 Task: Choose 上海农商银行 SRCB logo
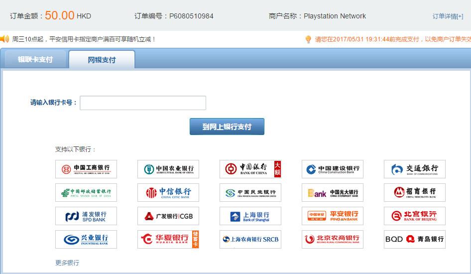point(250,240)
